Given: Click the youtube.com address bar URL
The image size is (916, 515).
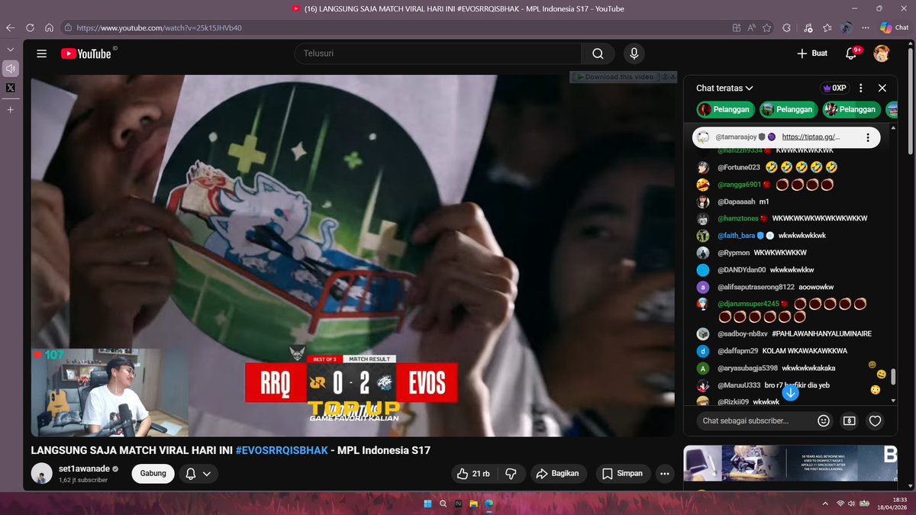Looking at the screenshot, I should 160,27.
